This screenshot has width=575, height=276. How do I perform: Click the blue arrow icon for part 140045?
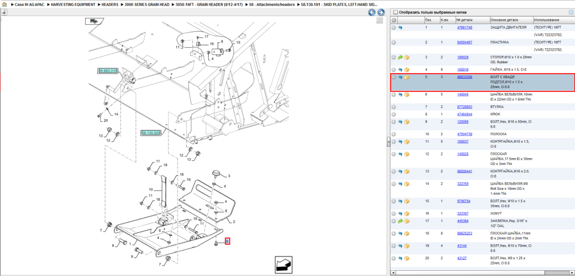pos(400,94)
